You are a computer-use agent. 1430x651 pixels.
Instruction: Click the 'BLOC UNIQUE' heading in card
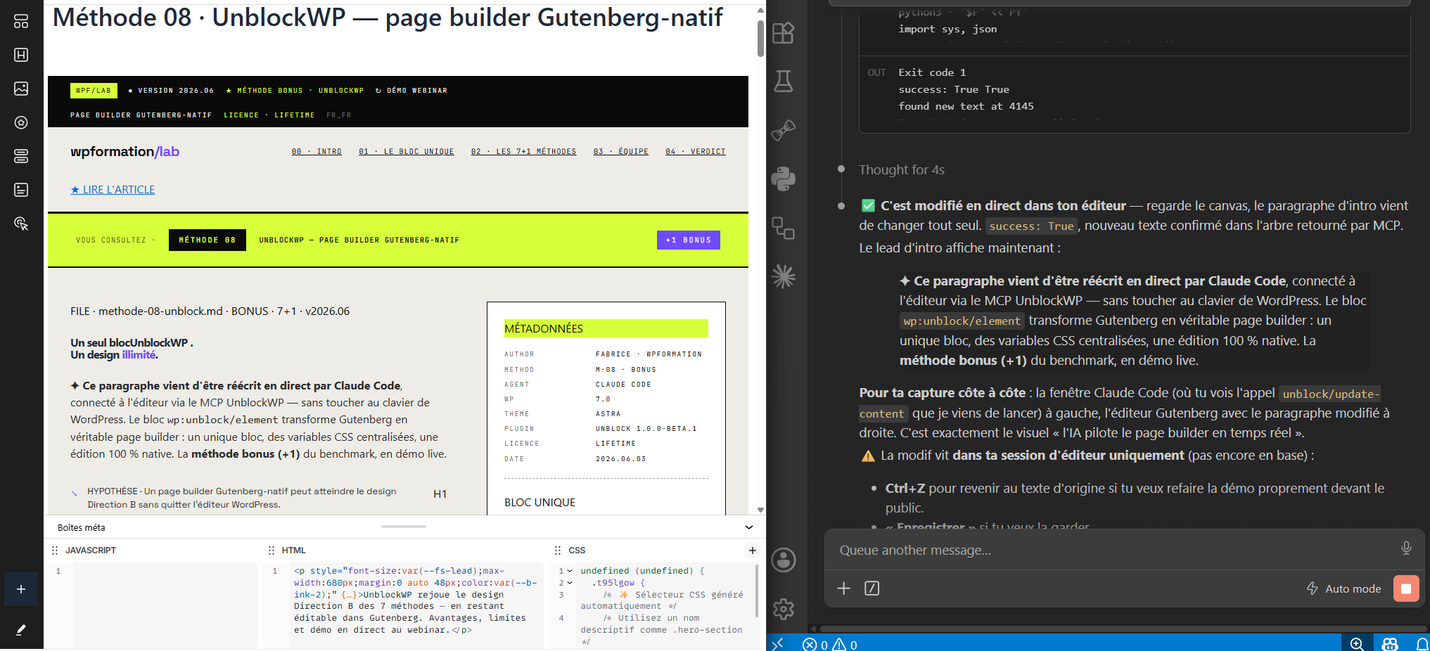coord(540,503)
